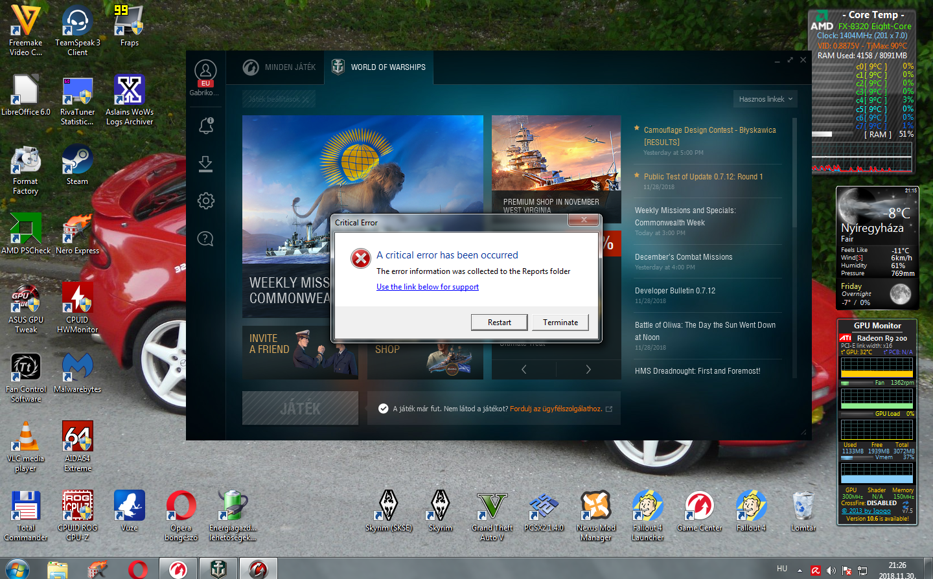
Task: Open the Total Commander desktop icon
Action: pyautogui.click(x=26, y=516)
